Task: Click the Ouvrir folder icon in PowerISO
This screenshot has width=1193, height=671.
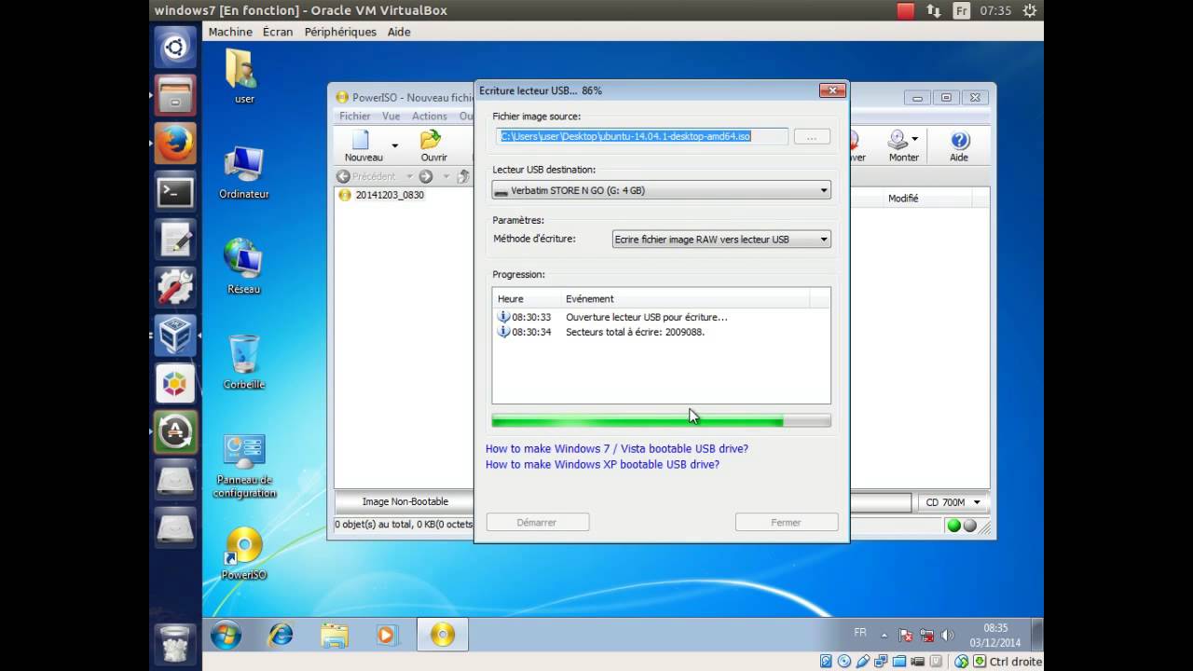Action: click(x=430, y=140)
